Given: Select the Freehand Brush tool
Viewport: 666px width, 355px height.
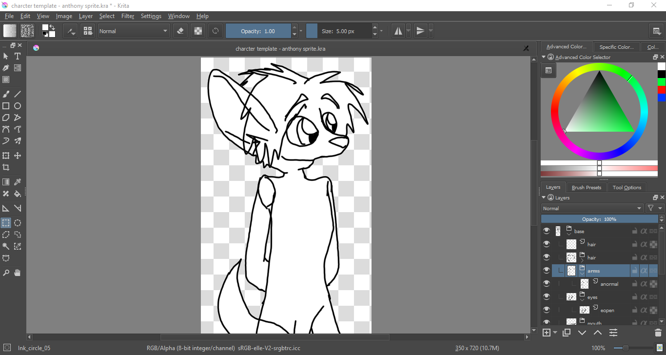Looking at the screenshot, I should point(6,94).
